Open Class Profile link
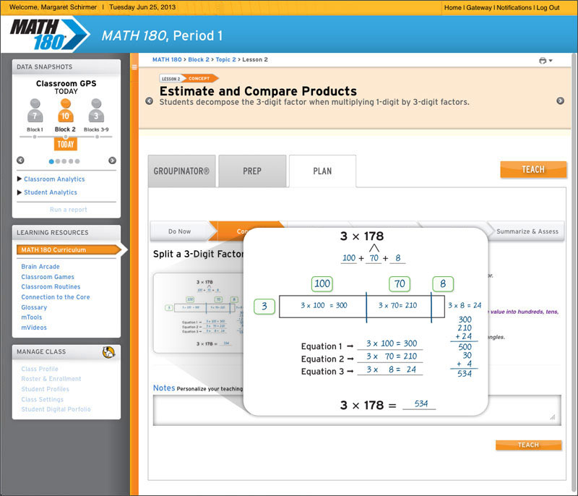 (40, 369)
